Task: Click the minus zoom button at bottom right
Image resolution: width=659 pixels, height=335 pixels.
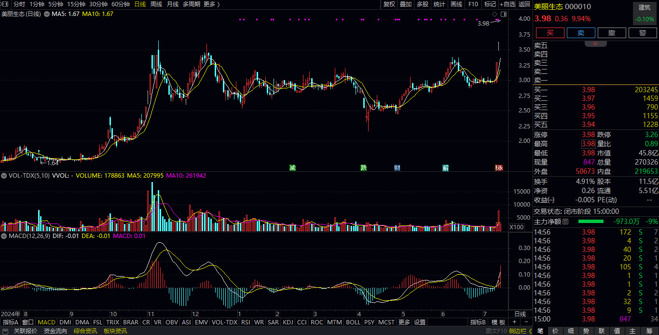Action: pyautogui.click(x=525, y=322)
